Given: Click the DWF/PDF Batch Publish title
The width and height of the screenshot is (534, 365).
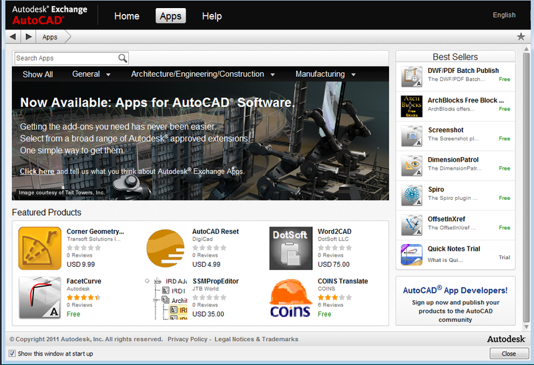Looking at the screenshot, I should click(x=463, y=70).
